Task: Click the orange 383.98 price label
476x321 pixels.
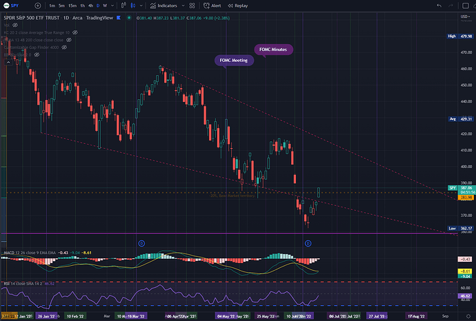Action: (x=466, y=198)
